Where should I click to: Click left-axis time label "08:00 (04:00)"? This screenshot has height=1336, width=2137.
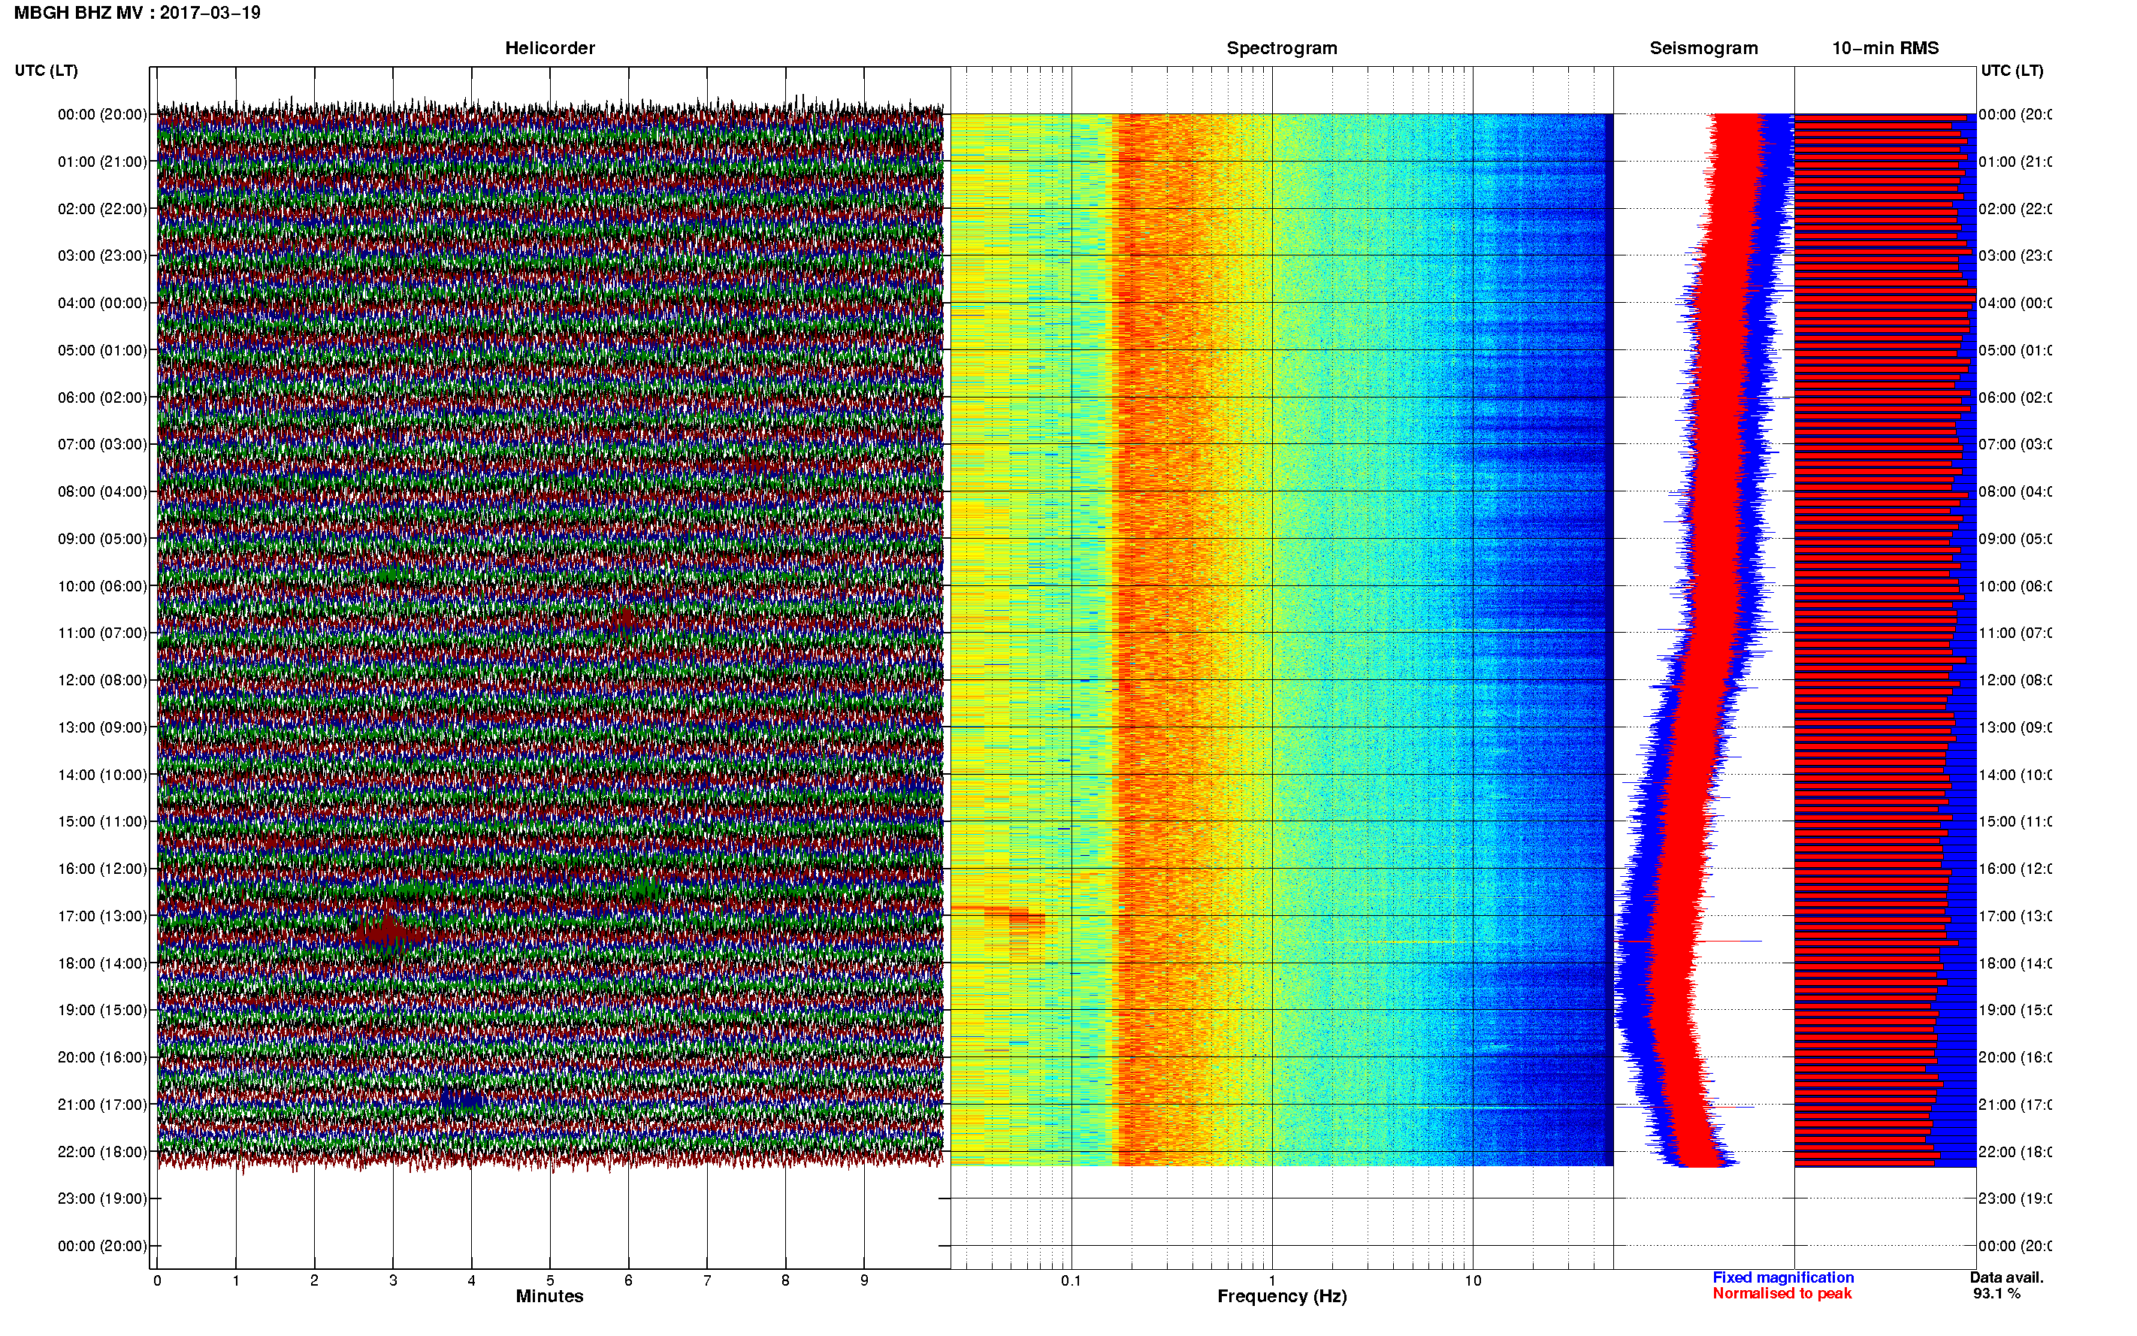102,491
